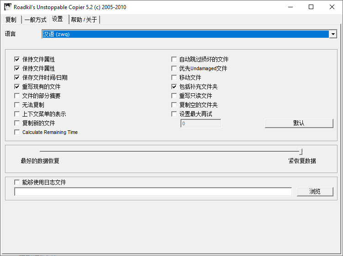
Task: Click the 紧恢复数据 slider label
Action: click(x=302, y=161)
